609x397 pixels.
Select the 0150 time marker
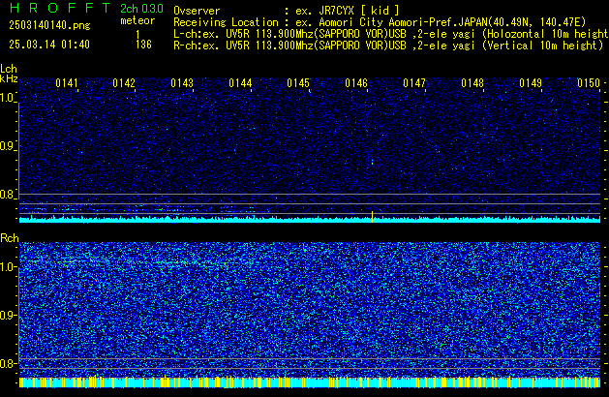point(589,83)
